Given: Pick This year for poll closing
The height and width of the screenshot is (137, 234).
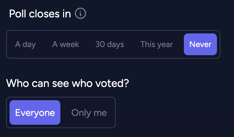Looking at the screenshot, I should 157,44.
